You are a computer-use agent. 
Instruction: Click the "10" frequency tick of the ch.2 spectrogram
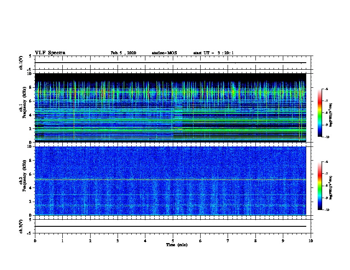point(30,146)
